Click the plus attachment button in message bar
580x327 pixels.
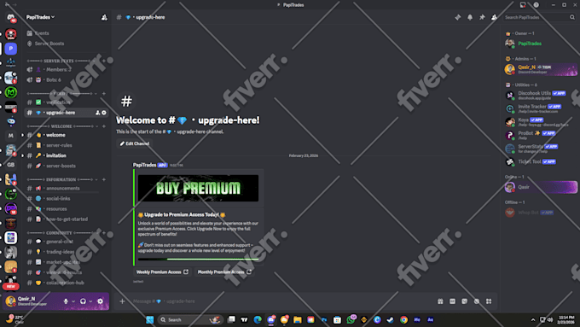pyautogui.click(x=122, y=301)
